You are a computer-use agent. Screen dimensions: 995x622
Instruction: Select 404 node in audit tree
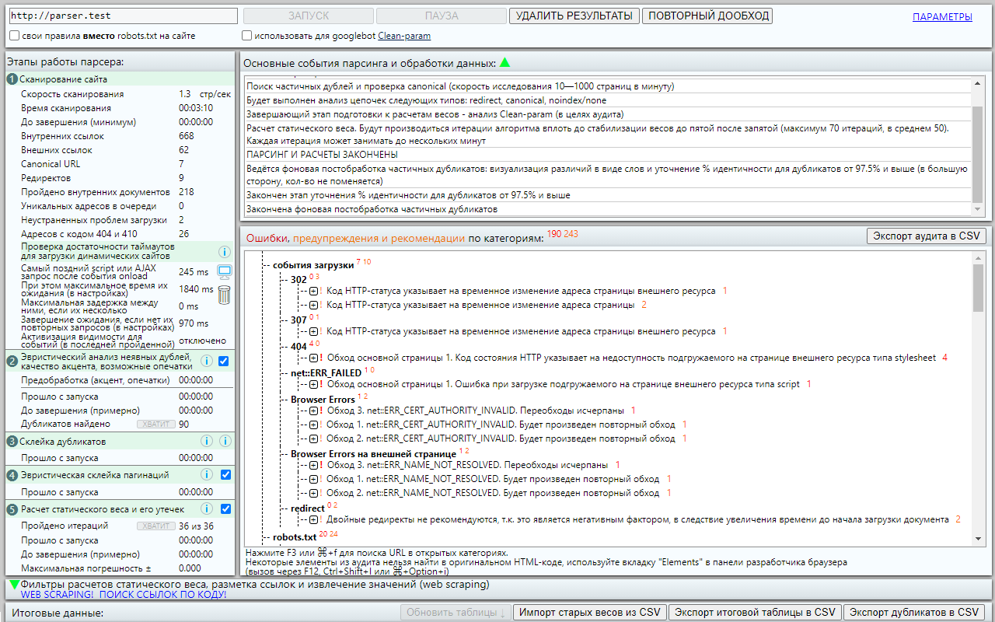pyautogui.click(x=298, y=346)
